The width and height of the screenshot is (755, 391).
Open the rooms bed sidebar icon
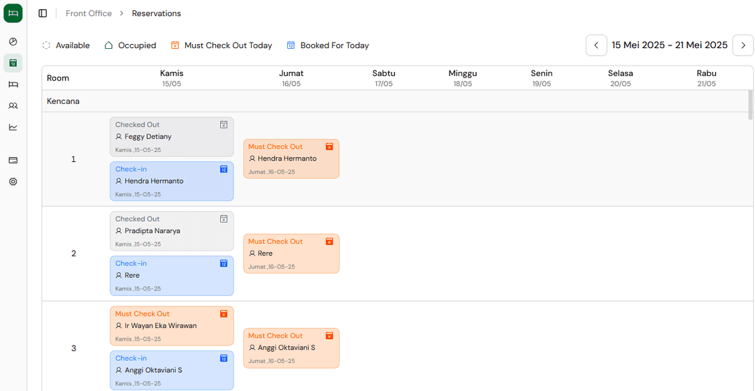13,84
